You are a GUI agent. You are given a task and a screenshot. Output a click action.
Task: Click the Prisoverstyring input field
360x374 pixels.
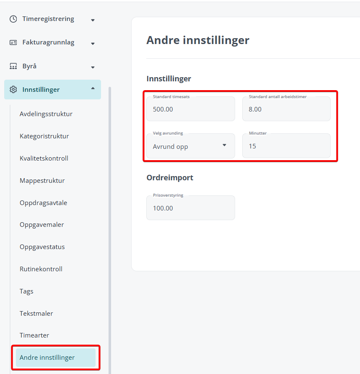(x=191, y=208)
